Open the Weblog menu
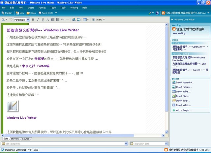Image resolution: width=211 pixels, height=153 pixels. [74, 8]
